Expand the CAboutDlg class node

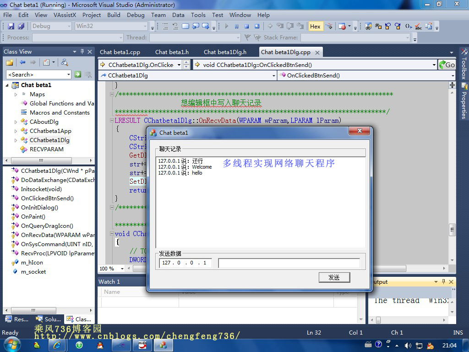coord(16,122)
